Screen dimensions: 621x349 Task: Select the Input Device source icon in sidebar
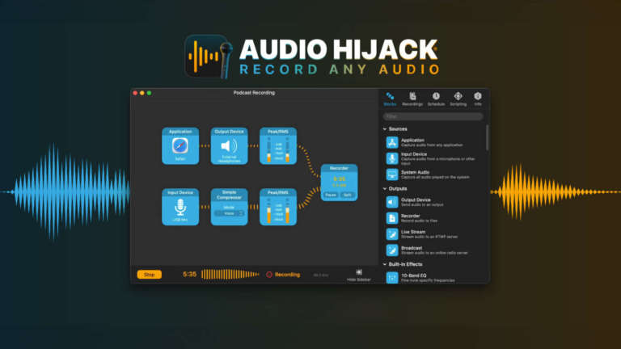392,158
